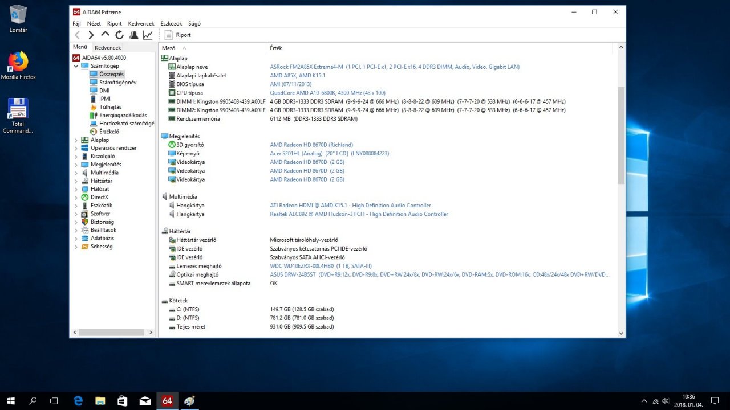This screenshot has height=410, width=730.
Task: Click the sidebar horizontal scrollbar right arrow
Action: click(151, 331)
